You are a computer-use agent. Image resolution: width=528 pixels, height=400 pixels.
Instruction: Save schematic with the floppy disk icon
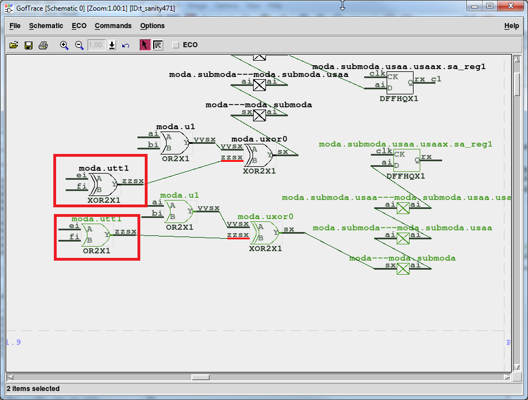tap(28, 45)
